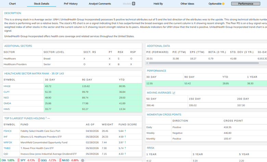
Task: Click the Daily cross point 418.35
Action: (x=228, y=127)
